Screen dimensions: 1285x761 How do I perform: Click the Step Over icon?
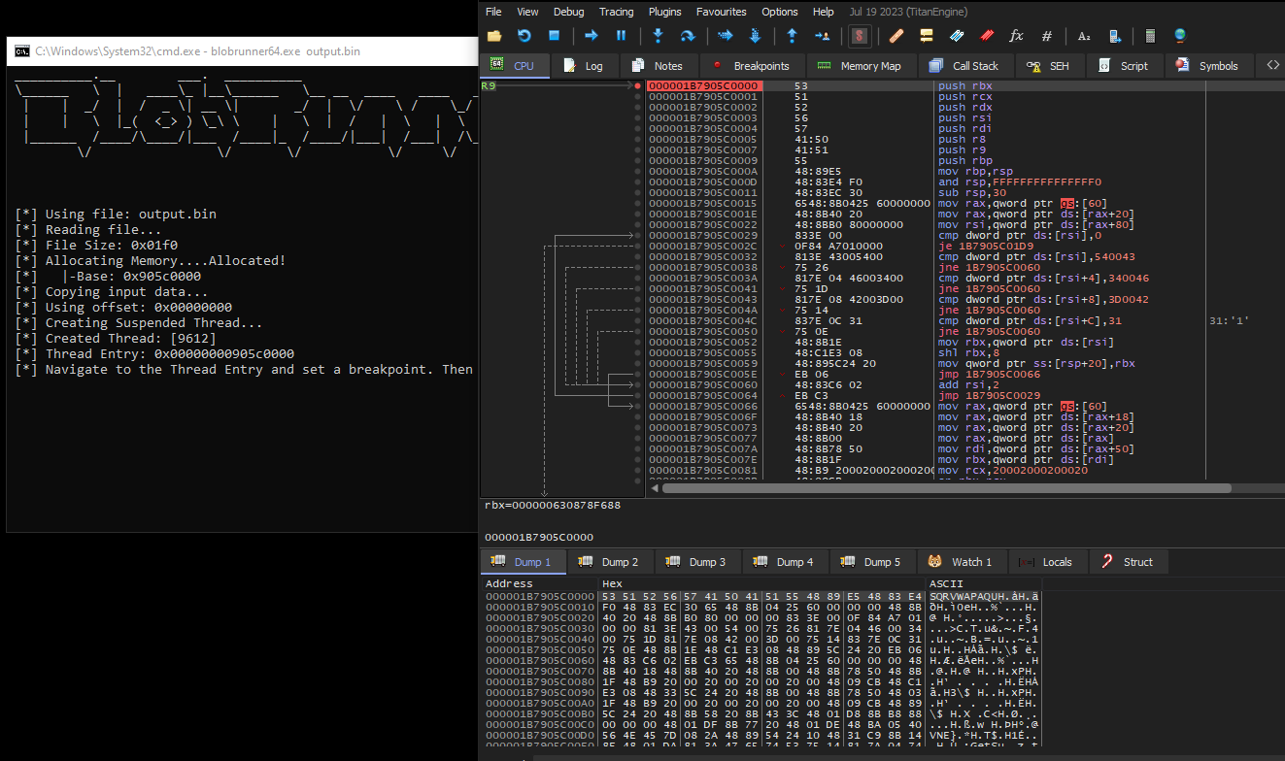[x=688, y=36]
